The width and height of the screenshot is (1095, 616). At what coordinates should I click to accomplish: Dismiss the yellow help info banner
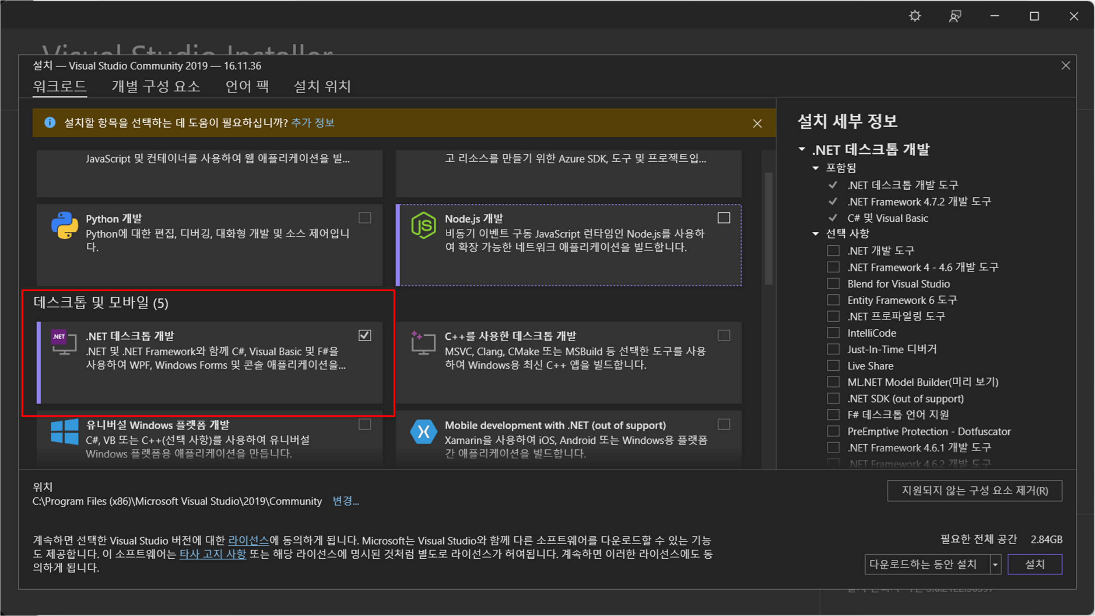point(757,124)
